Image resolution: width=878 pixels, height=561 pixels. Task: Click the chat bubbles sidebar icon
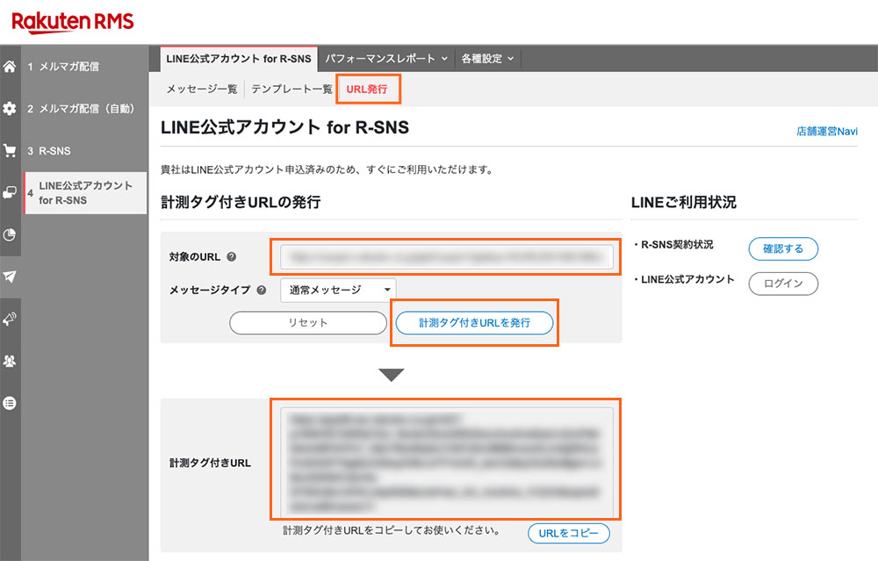10,192
